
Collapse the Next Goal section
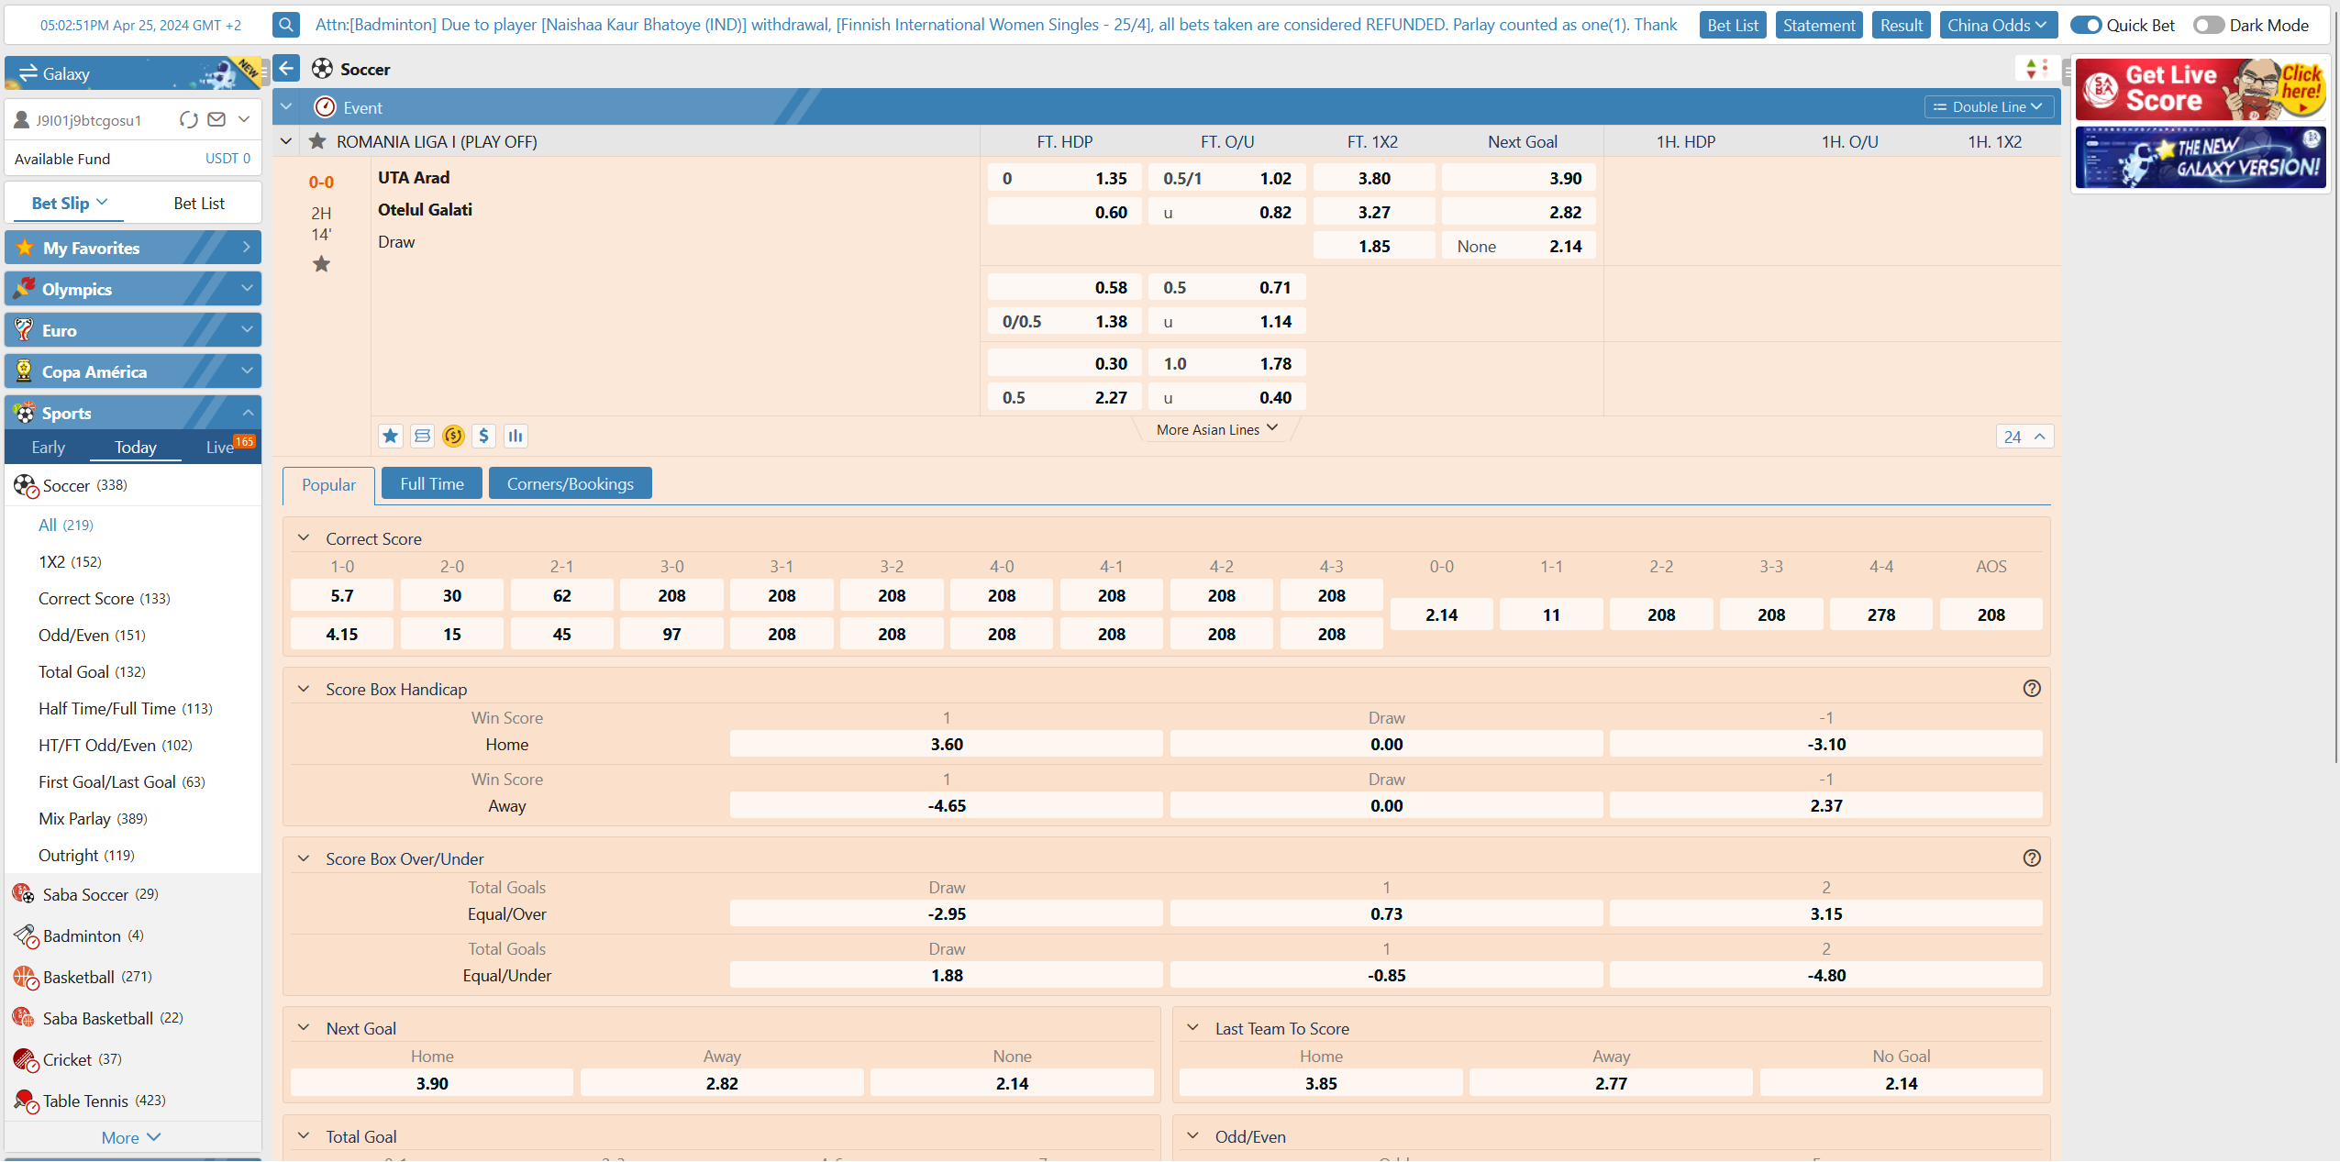tap(304, 1028)
